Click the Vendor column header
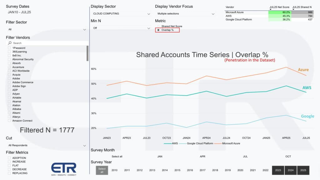 [x=230, y=7]
